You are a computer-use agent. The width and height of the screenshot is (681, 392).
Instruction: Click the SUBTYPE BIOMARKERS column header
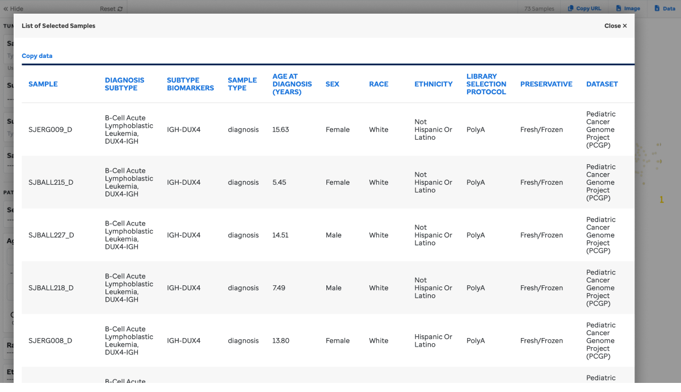[x=190, y=84]
